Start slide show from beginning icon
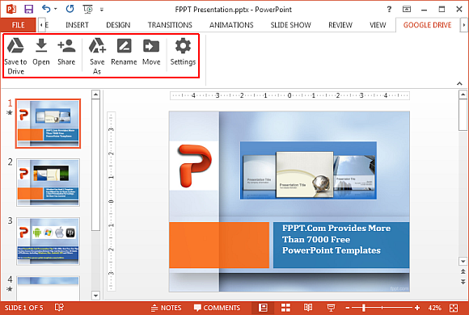The width and height of the screenshot is (469, 315). (x=88, y=9)
